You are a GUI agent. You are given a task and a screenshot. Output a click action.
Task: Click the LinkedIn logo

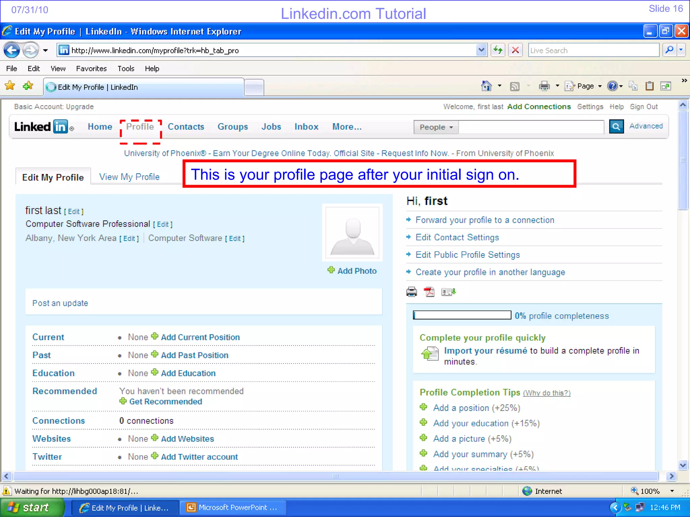coord(44,127)
